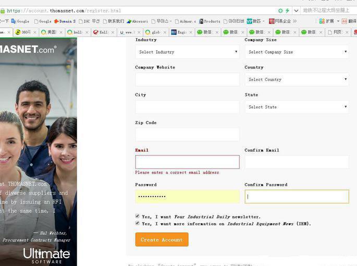Image resolution: width=357 pixels, height=266 pixels.
Task: Switch to the Engi browser tab
Action: point(180,32)
